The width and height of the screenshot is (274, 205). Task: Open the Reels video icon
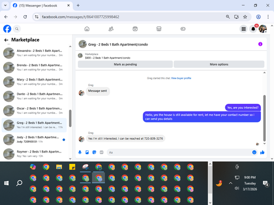pyautogui.click(x=135, y=29)
